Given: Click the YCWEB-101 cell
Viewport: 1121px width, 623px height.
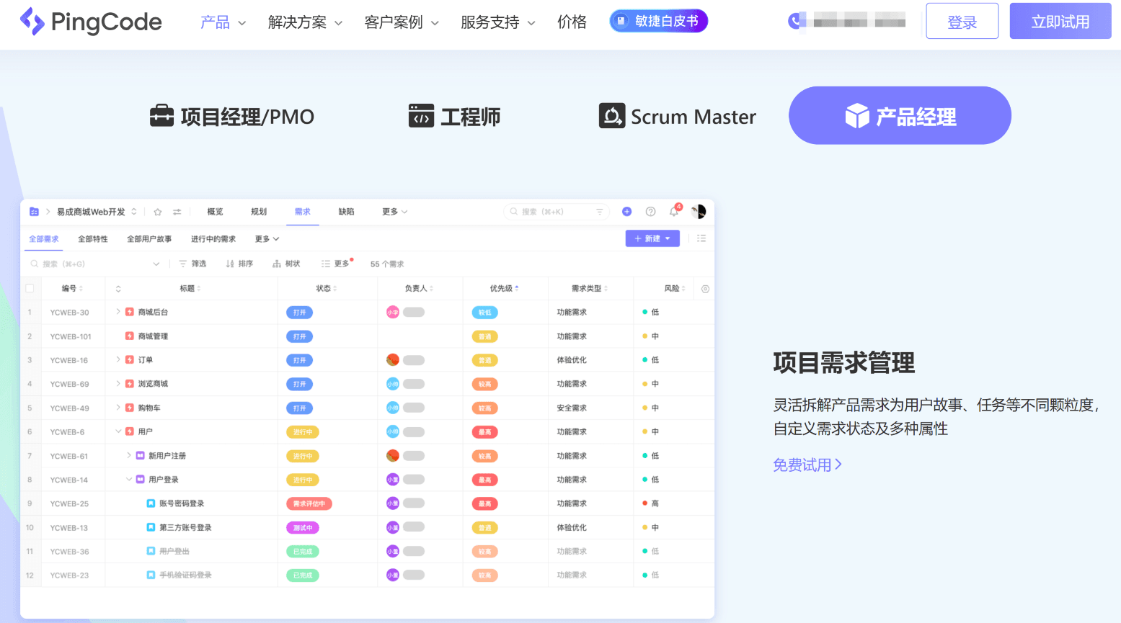Looking at the screenshot, I should click(x=71, y=336).
